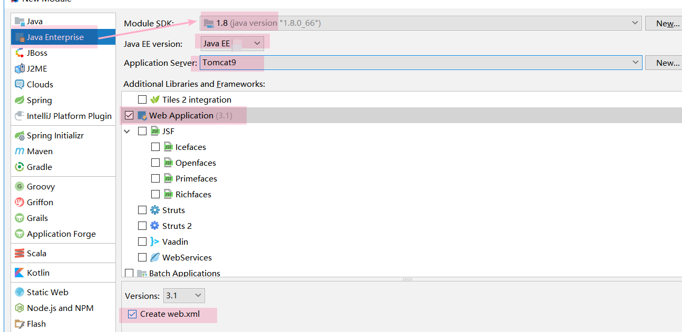Image resolution: width=682 pixels, height=332 pixels.
Task: Choose the Node.js and NPM icon
Action: click(20, 308)
